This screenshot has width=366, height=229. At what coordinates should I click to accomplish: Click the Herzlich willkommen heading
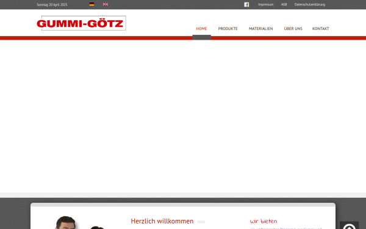162,221
